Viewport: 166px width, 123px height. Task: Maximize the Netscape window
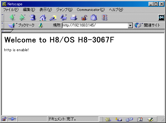tap(156, 4)
